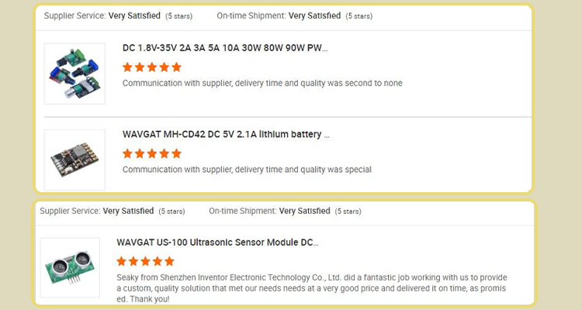Viewport: 582px width, 310px height.
Task: Open the WAVGAT US-100 Ultrasonic Sensor title
Action: 217,243
